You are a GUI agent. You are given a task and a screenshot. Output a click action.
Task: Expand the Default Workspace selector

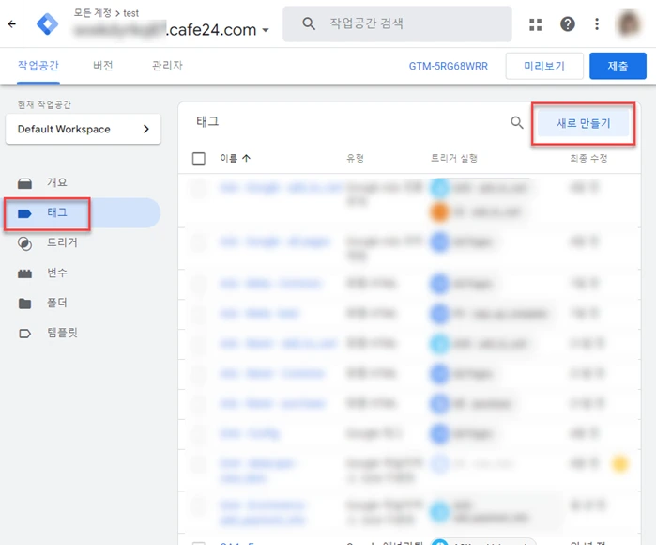coord(83,129)
